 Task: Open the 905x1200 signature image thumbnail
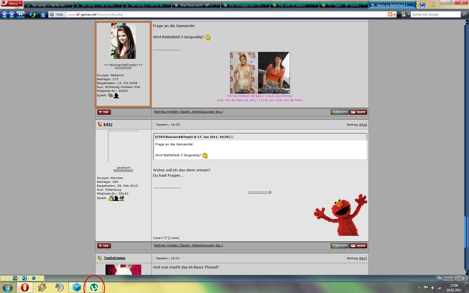click(274, 73)
